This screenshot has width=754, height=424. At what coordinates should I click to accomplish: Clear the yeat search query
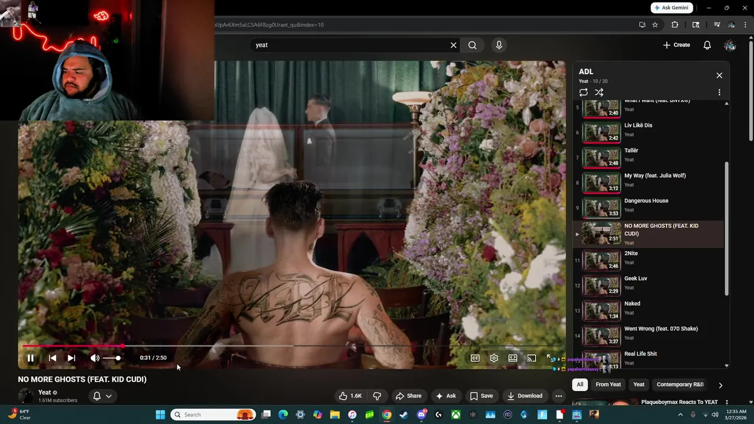tap(454, 45)
